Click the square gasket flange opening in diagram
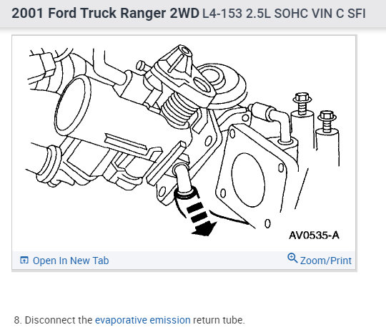Image resolution: width=386 pixels, height=335 pixels. click(x=248, y=180)
